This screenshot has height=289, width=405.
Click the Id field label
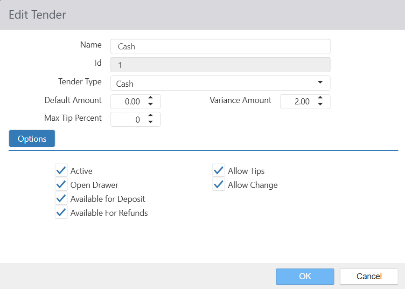98,63
